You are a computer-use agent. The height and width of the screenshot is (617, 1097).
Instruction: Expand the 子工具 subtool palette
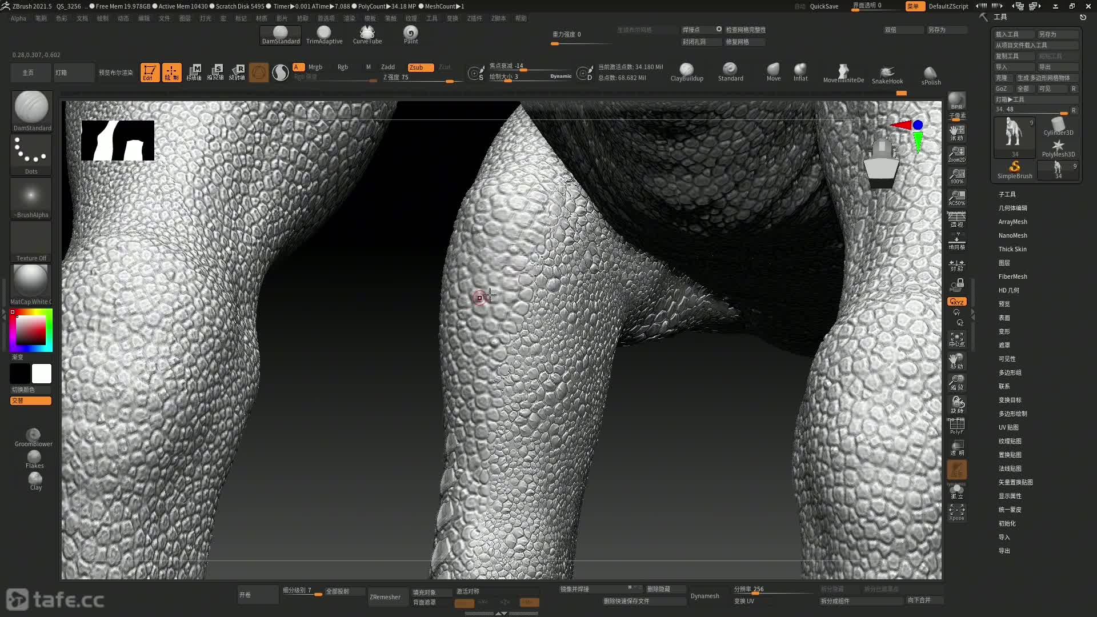1007,194
